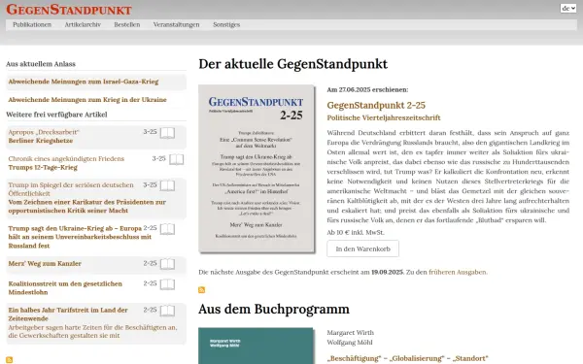The height and width of the screenshot is (364, 583).
Task: Open Abweichende Meinungen zum Krieg in der Ukraine
Action: (x=87, y=100)
